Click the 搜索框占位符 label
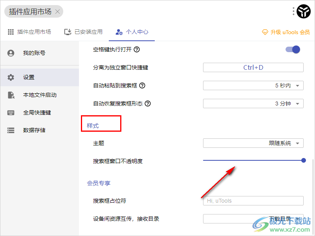This screenshot has width=315, height=236. (110, 201)
